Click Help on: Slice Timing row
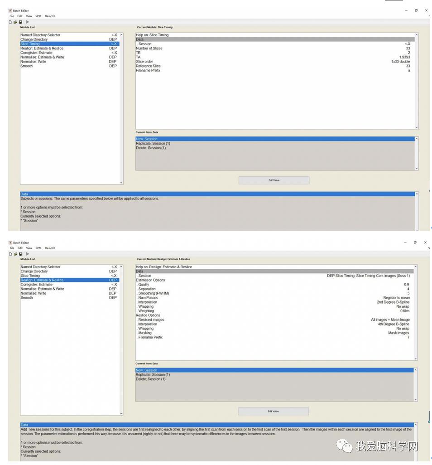432x465 pixels. tap(275, 35)
